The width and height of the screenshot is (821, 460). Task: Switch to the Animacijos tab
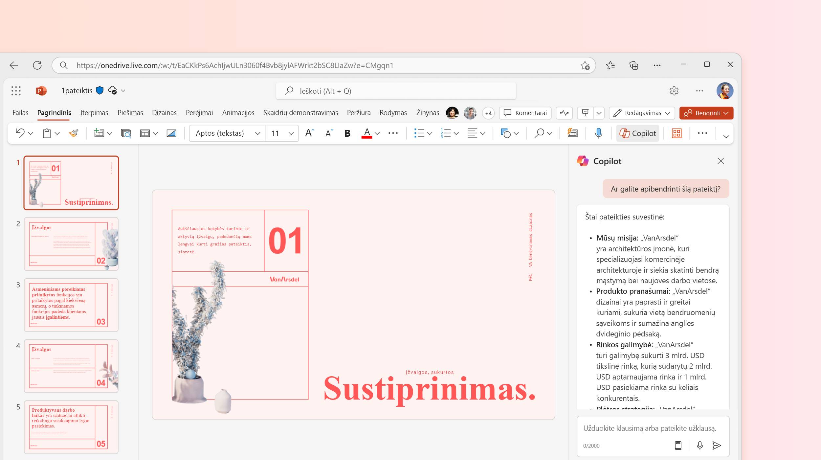pos(238,113)
